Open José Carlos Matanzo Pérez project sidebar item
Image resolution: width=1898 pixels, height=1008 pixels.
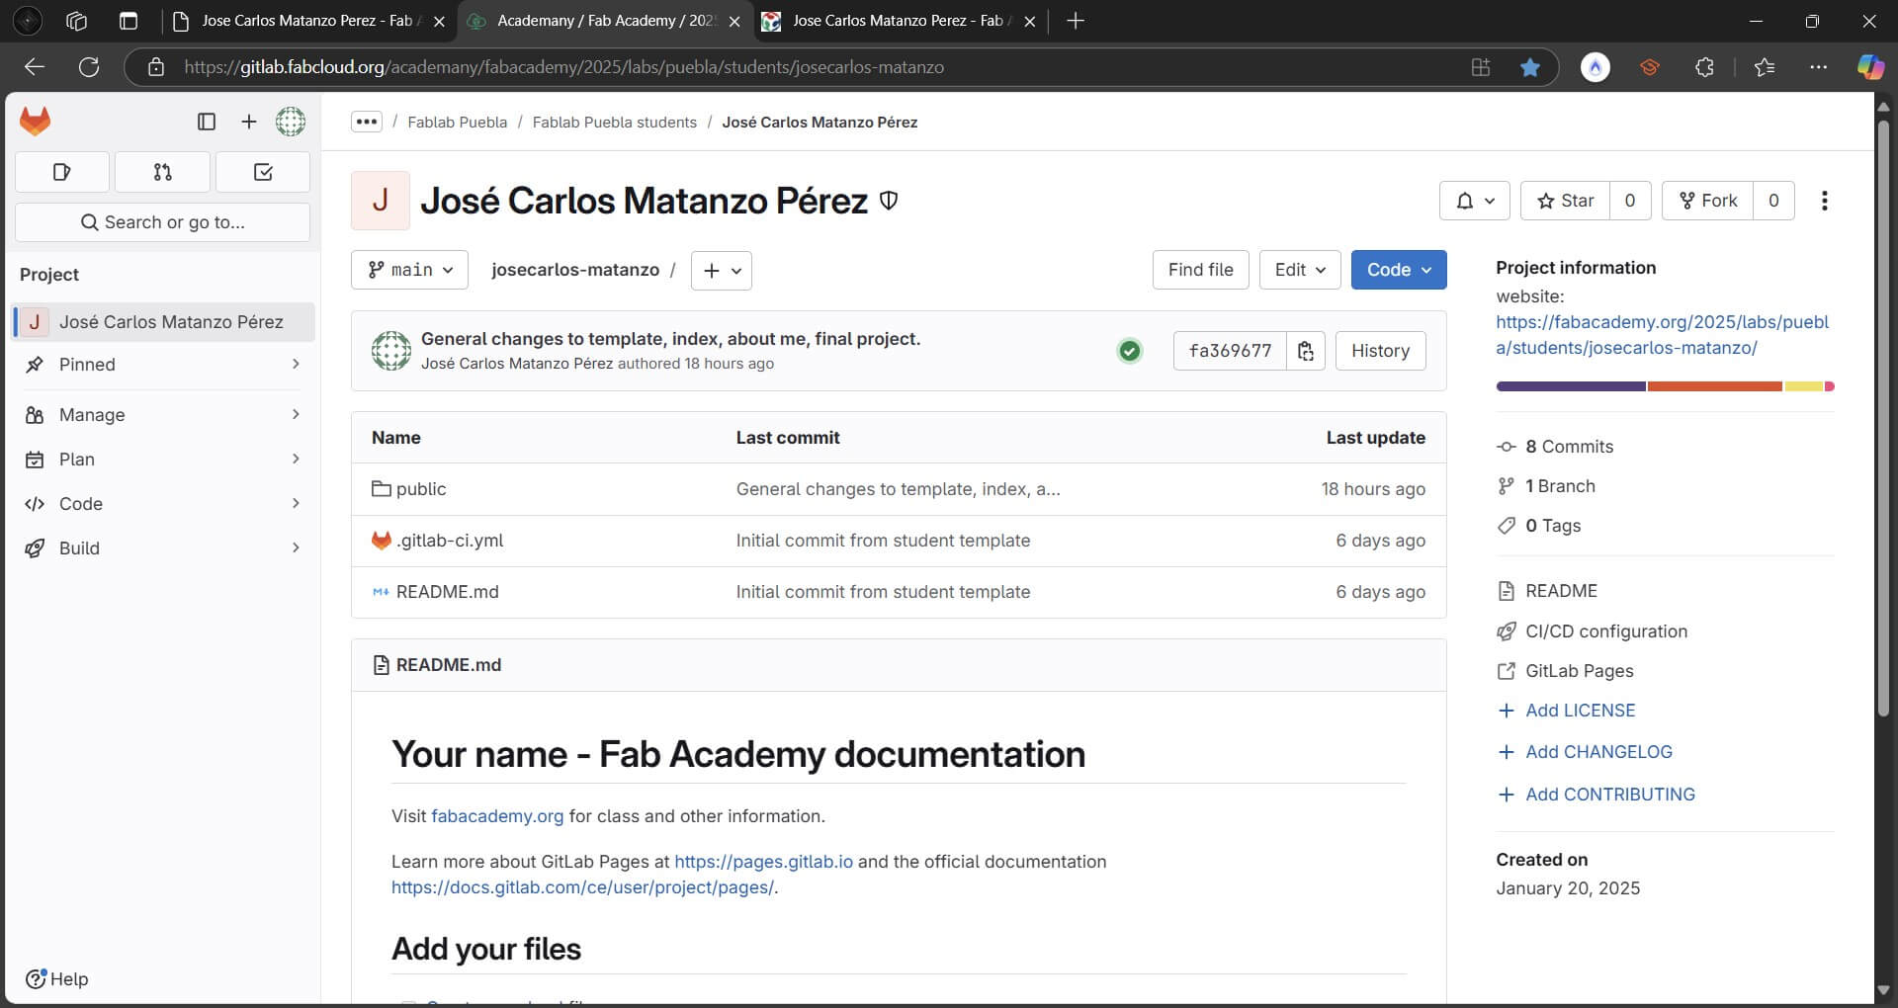click(x=163, y=322)
